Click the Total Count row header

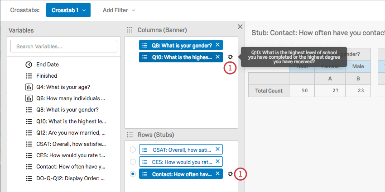click(269, 91)
